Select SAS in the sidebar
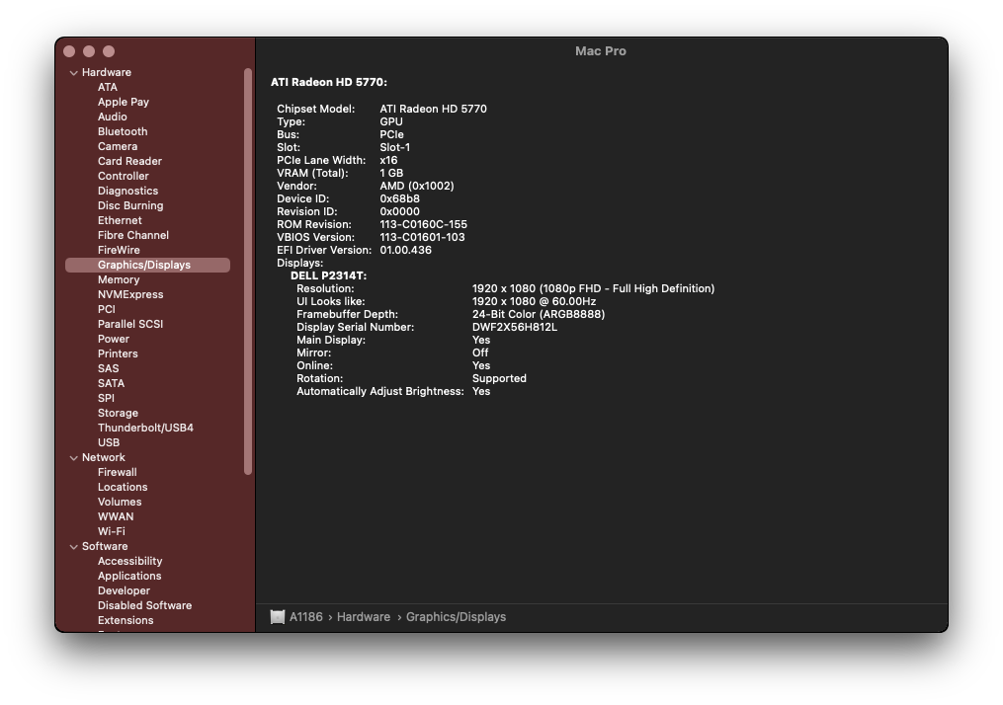The image size is (1003, 705). tap(108, 369)
